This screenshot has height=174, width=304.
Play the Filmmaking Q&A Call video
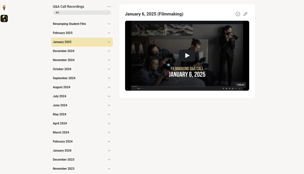click(187, 56)
